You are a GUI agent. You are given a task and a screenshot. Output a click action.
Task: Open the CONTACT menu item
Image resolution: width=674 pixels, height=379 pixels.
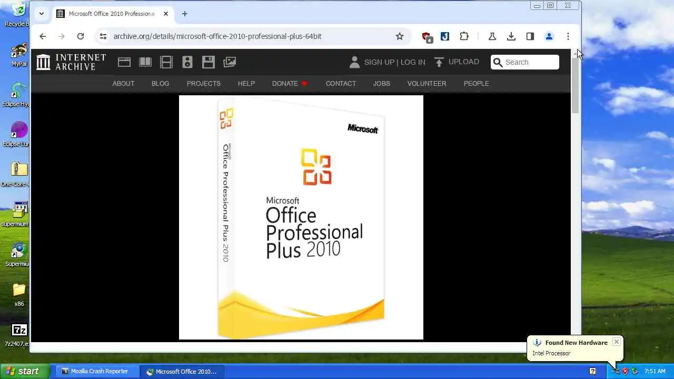pyautogui.click(x=341, y=83)
